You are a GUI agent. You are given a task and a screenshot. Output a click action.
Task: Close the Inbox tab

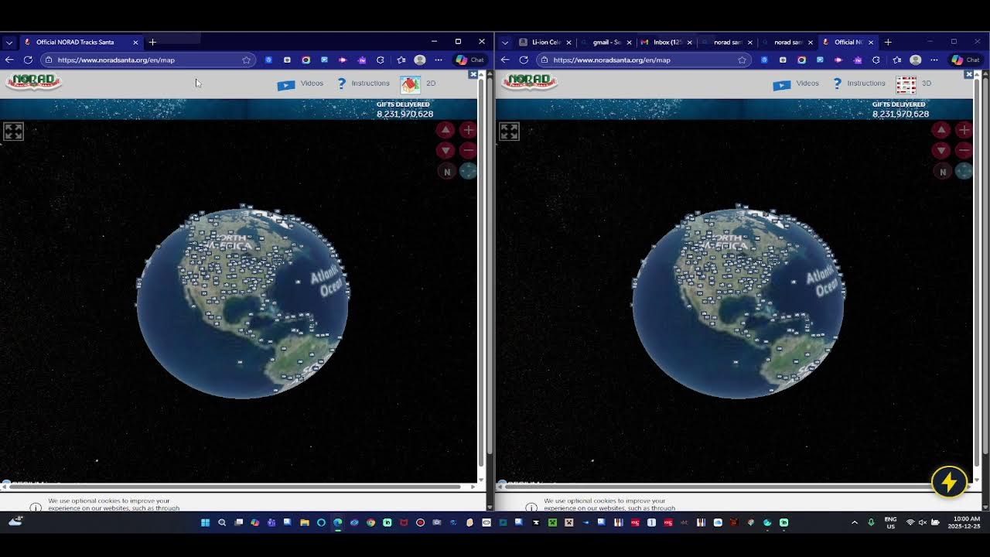689,43
